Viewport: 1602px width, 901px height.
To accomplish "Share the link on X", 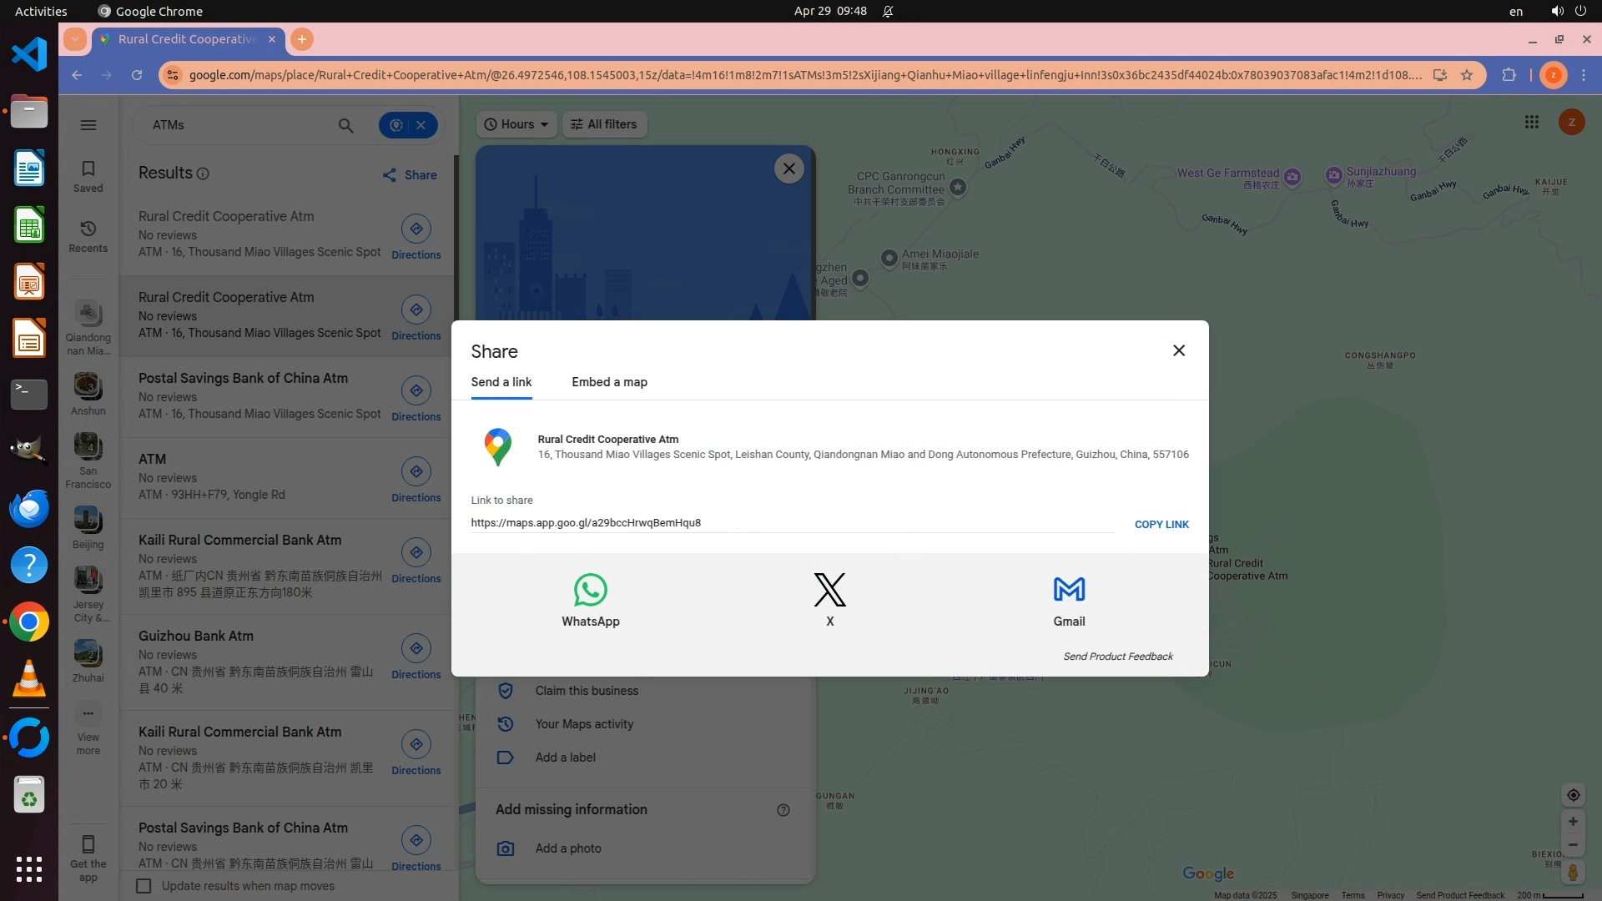I will coord(829,590).
